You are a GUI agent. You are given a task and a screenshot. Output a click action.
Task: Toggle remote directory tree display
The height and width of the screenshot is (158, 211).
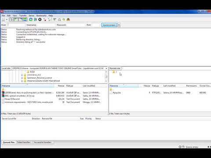pos(21,19)
